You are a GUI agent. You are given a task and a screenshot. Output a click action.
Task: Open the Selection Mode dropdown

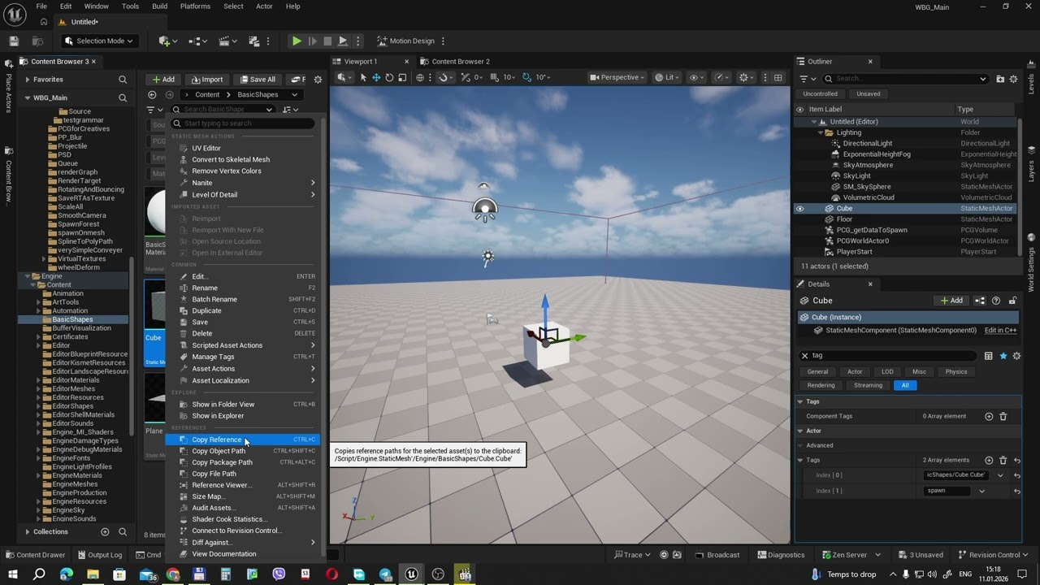[98, 41]
